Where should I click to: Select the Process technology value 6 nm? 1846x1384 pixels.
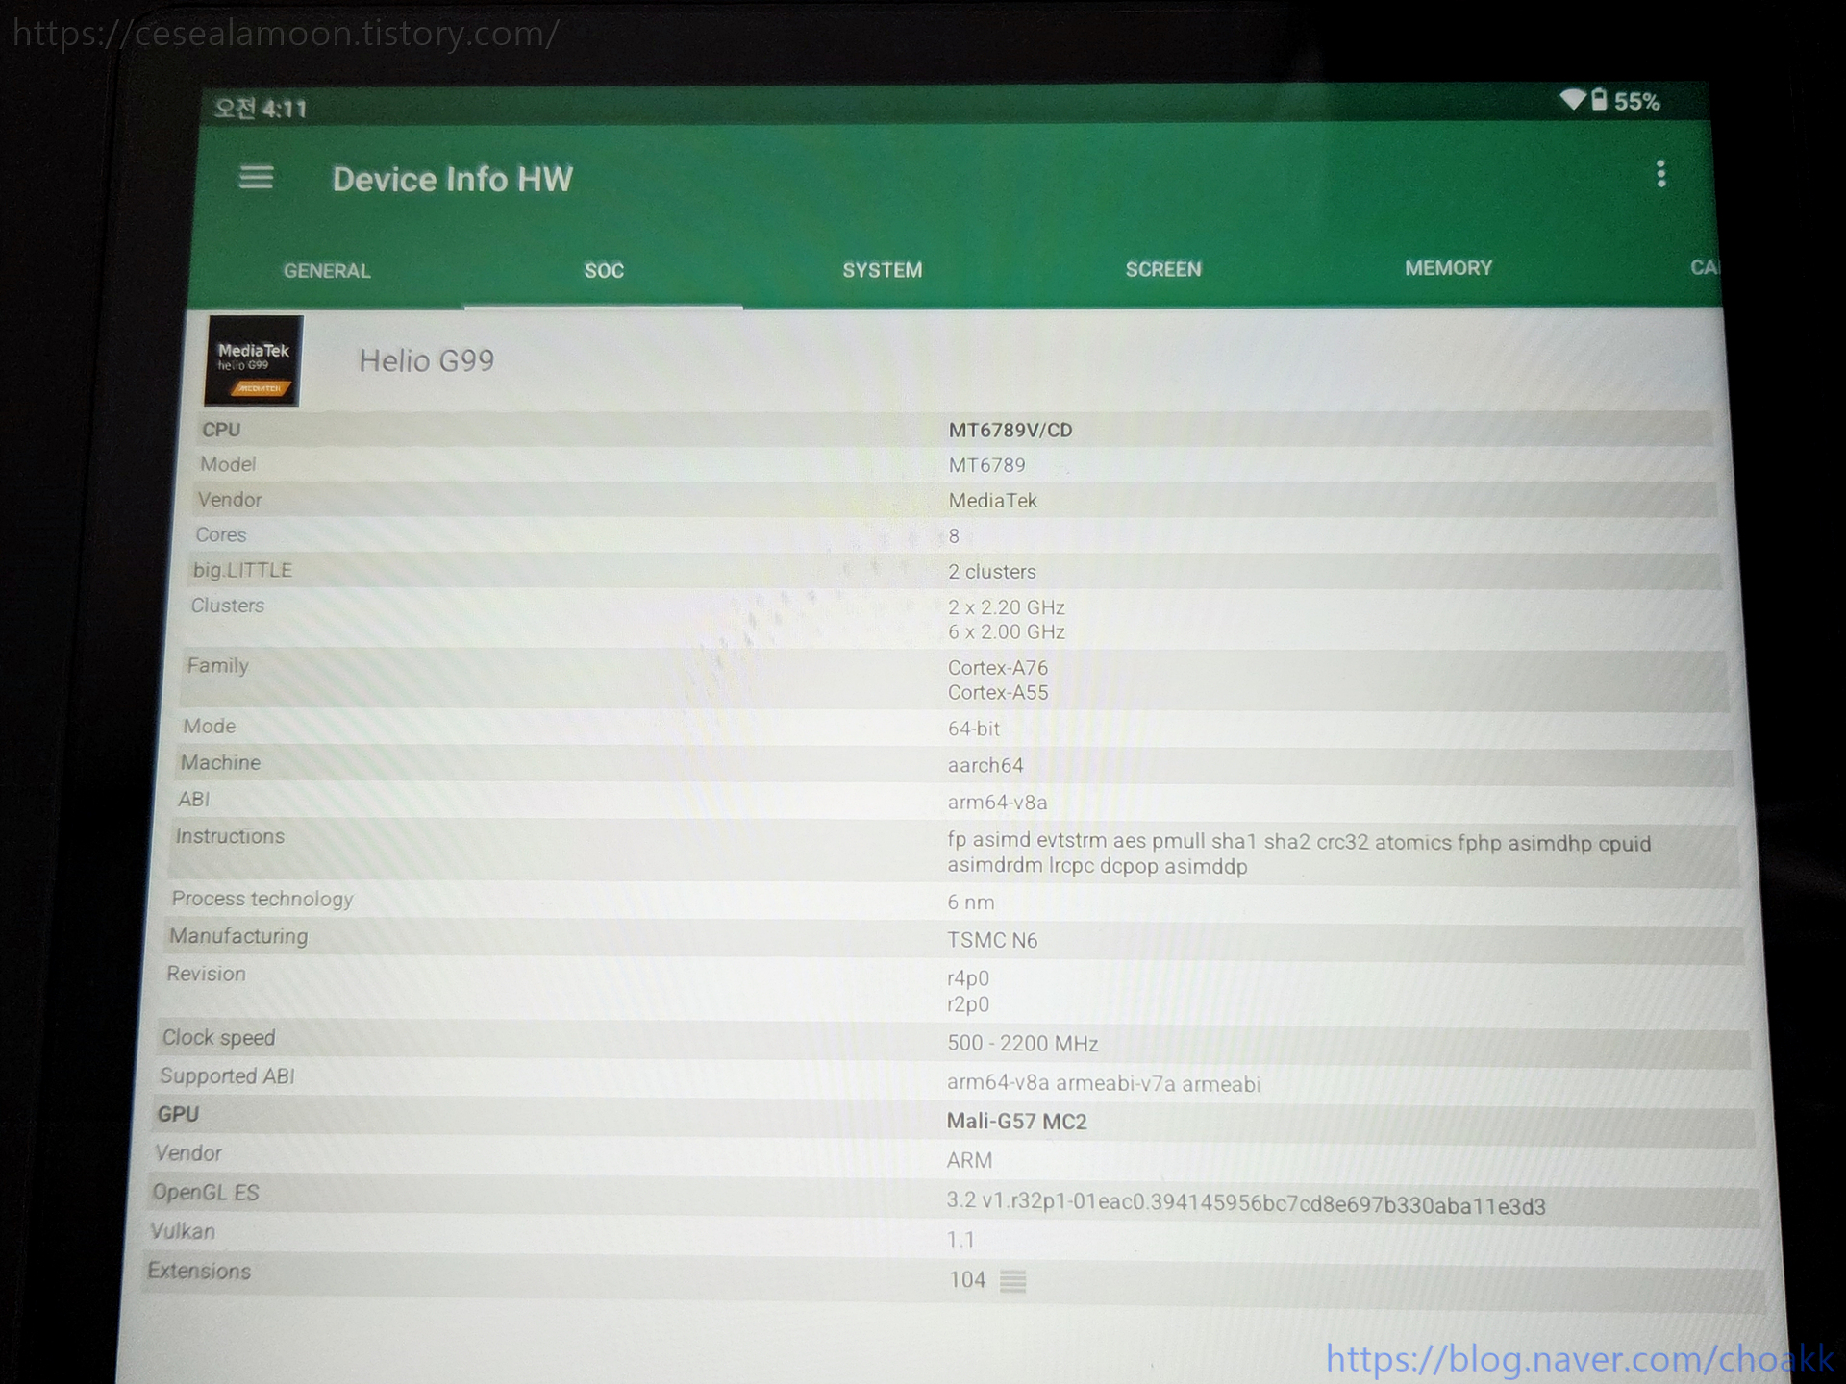971,902
